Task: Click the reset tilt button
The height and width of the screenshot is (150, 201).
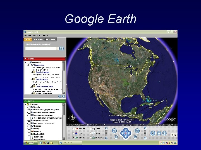Action: click(135, 137)
